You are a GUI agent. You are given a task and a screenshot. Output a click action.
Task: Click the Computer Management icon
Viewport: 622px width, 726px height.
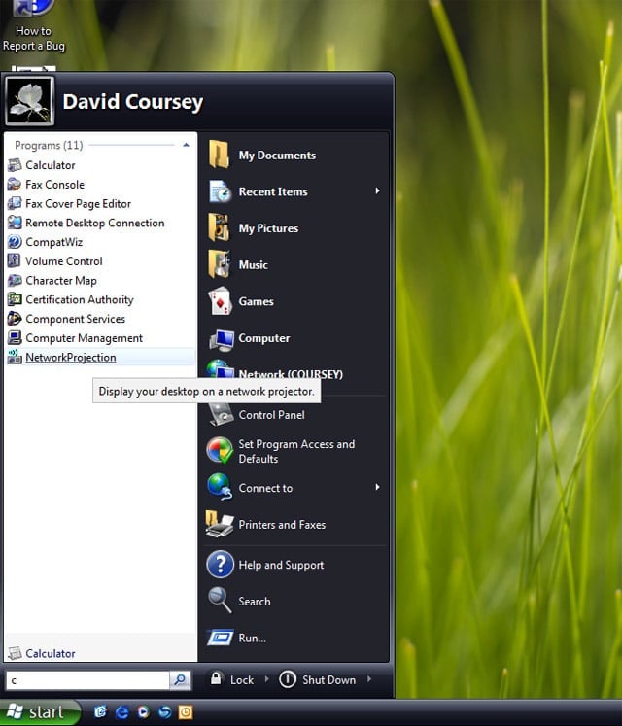pos(15,338)
